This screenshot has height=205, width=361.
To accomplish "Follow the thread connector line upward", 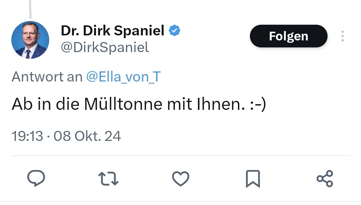I will coord(30,9).
